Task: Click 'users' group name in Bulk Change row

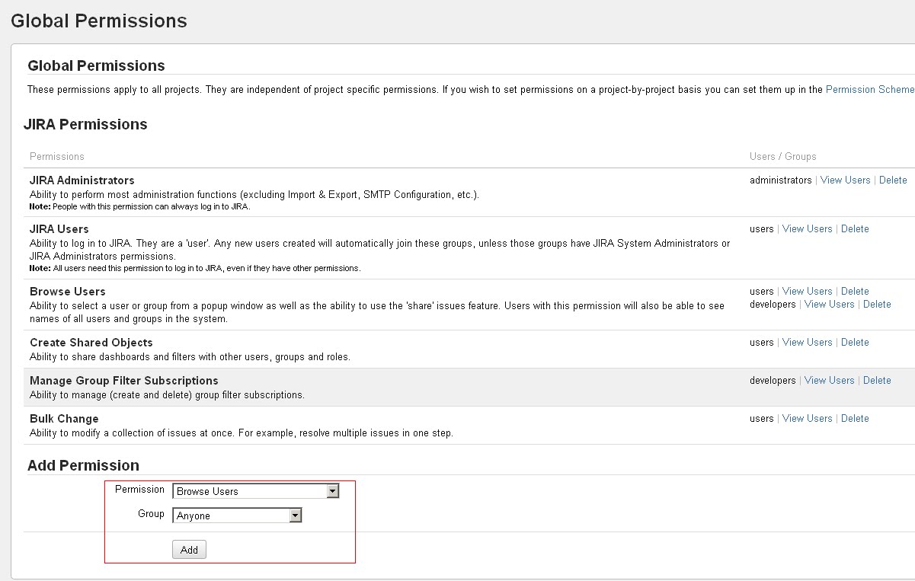Action: click(762, 419)
